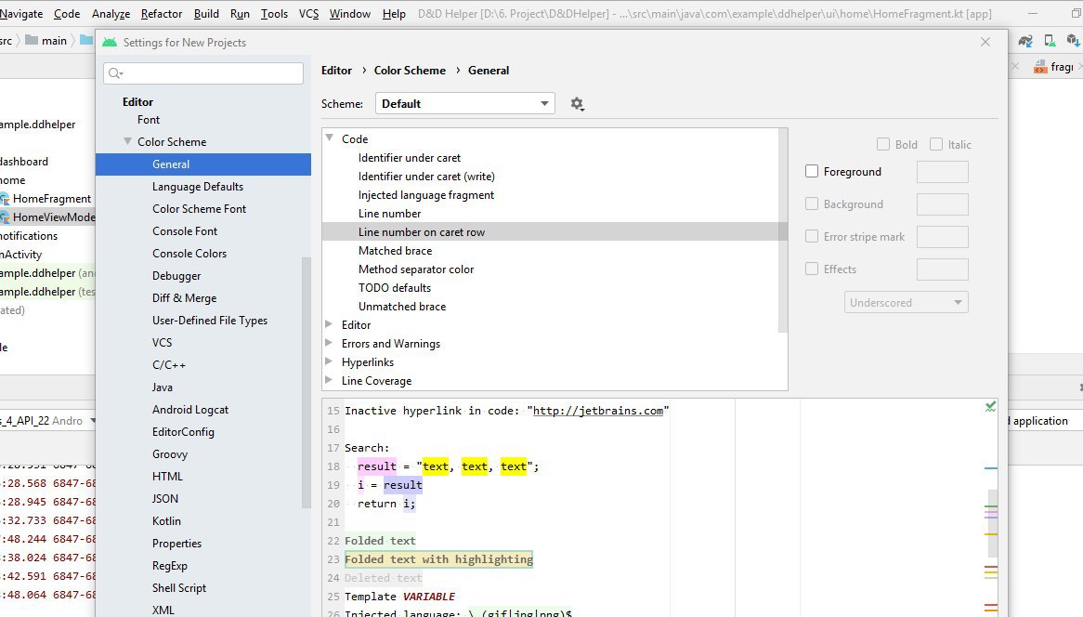This screenshot has height=617, width=1083.
Task: Select Font under Editor in sidebar
Action: pyautogui.click(x=149, y=120)
